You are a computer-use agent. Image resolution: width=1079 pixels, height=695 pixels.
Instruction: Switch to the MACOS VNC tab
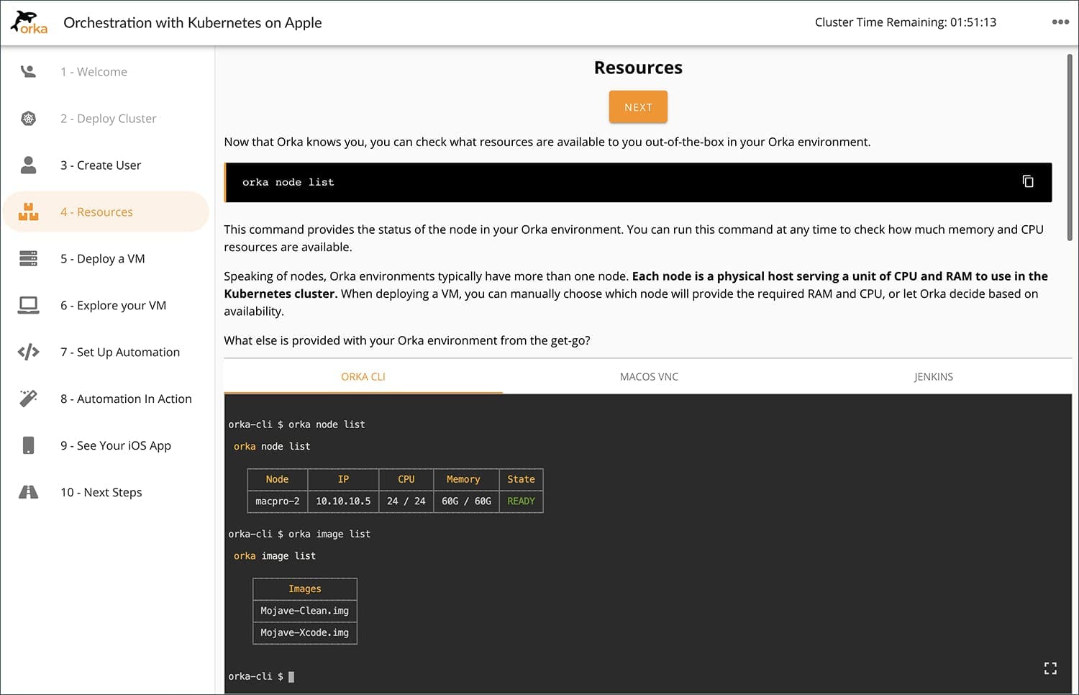pyautogui.click(x=648, y=376)
